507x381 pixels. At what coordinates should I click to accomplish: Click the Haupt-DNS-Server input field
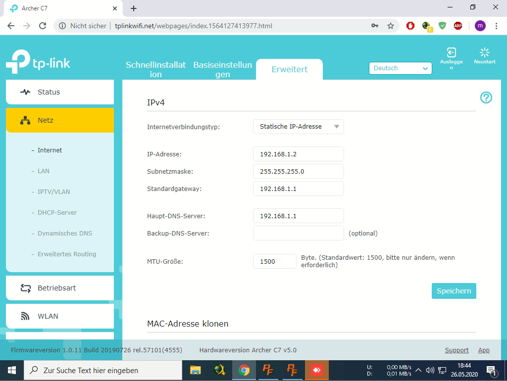pyautogui.click(x=299, y=216)
